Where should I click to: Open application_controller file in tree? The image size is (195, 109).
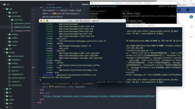point(22,23)
